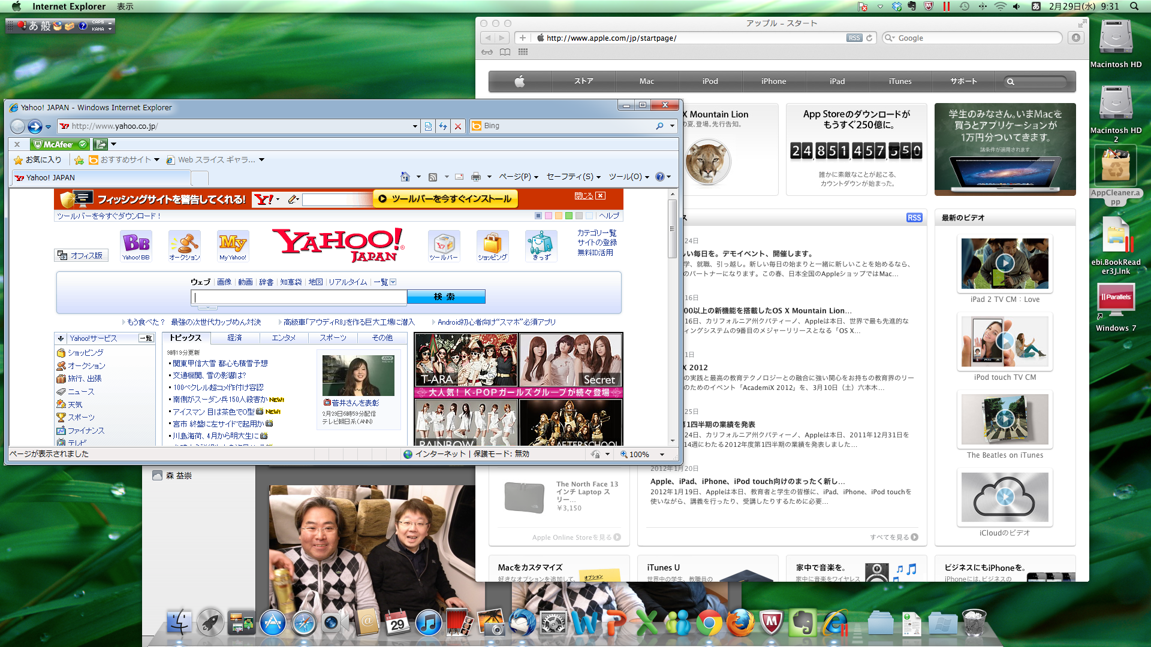Image resolution: width=1151 pixels, height=647 pixels.
Task: Click the Yahoo web search text field
Action: (x=299, y=297)
